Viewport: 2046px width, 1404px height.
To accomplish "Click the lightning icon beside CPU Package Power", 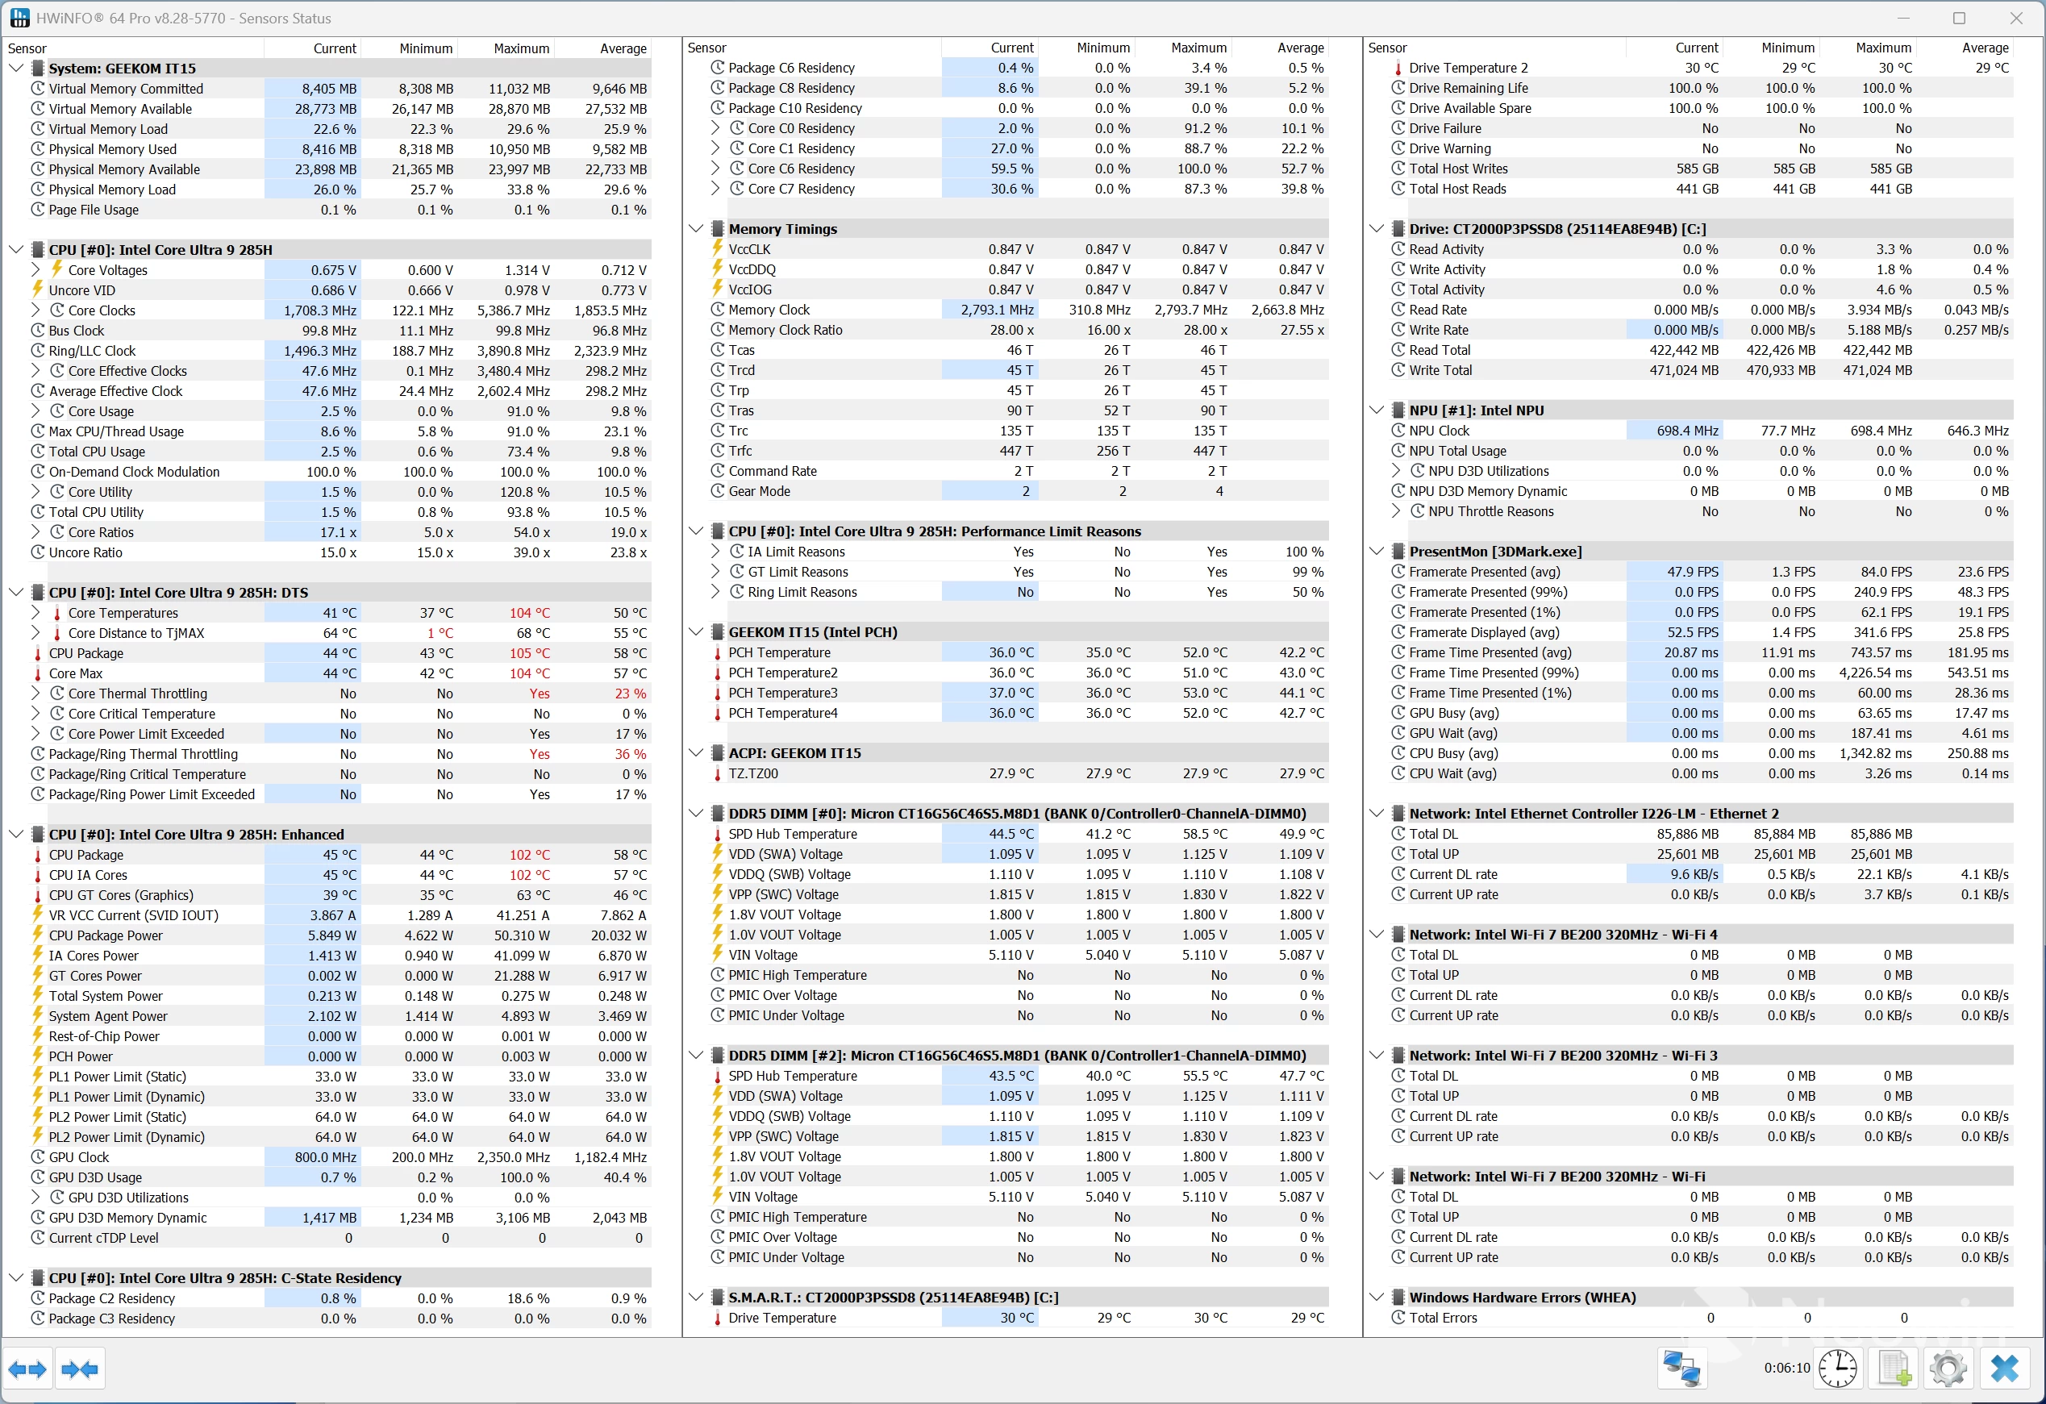I will (37, 935).
